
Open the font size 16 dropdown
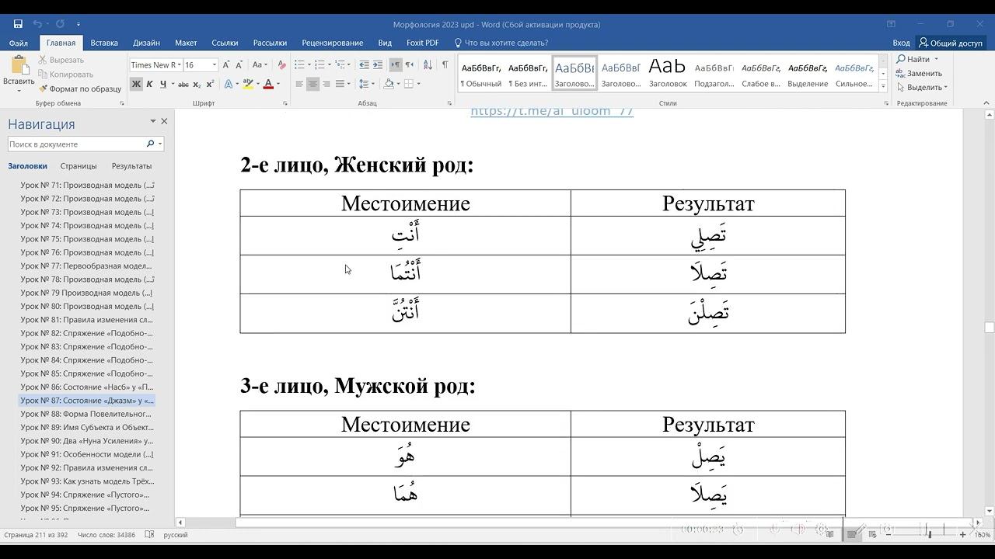point(214,65)
